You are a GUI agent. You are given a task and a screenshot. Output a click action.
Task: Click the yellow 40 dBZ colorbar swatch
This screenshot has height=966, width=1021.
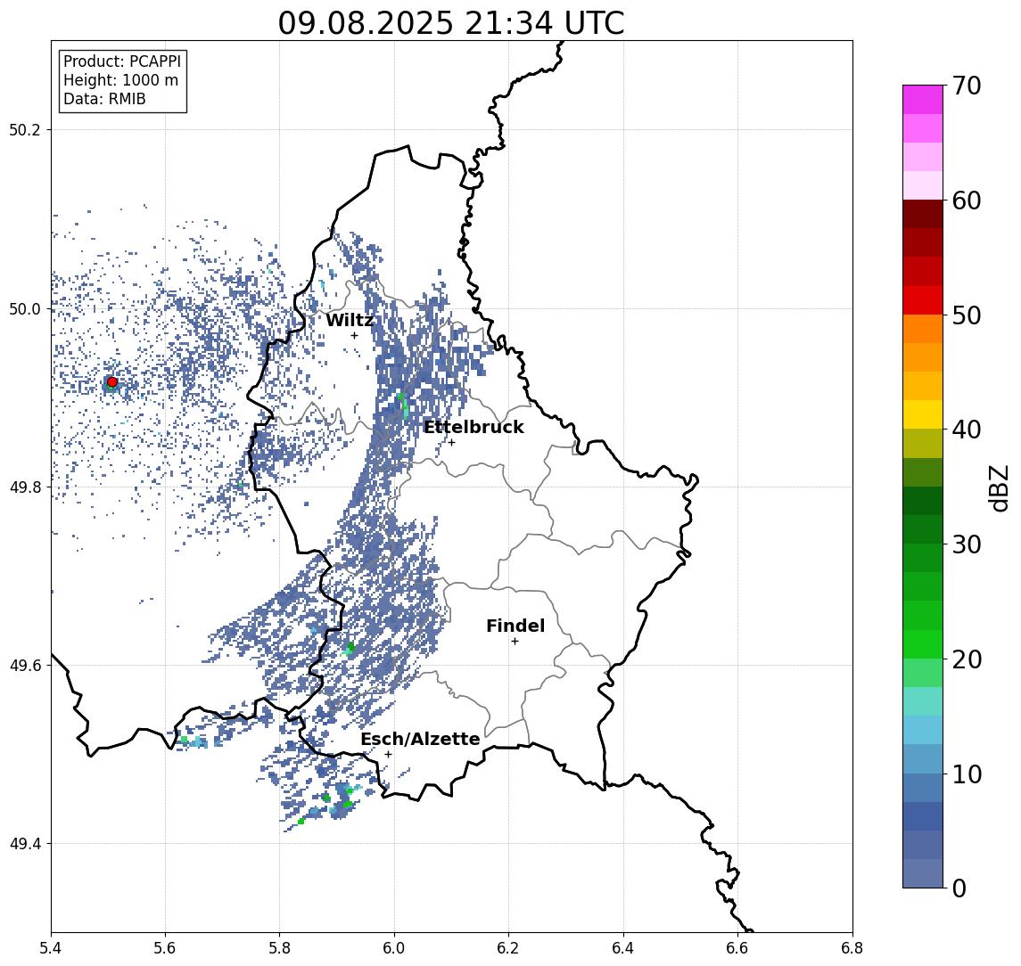(923, 415)
